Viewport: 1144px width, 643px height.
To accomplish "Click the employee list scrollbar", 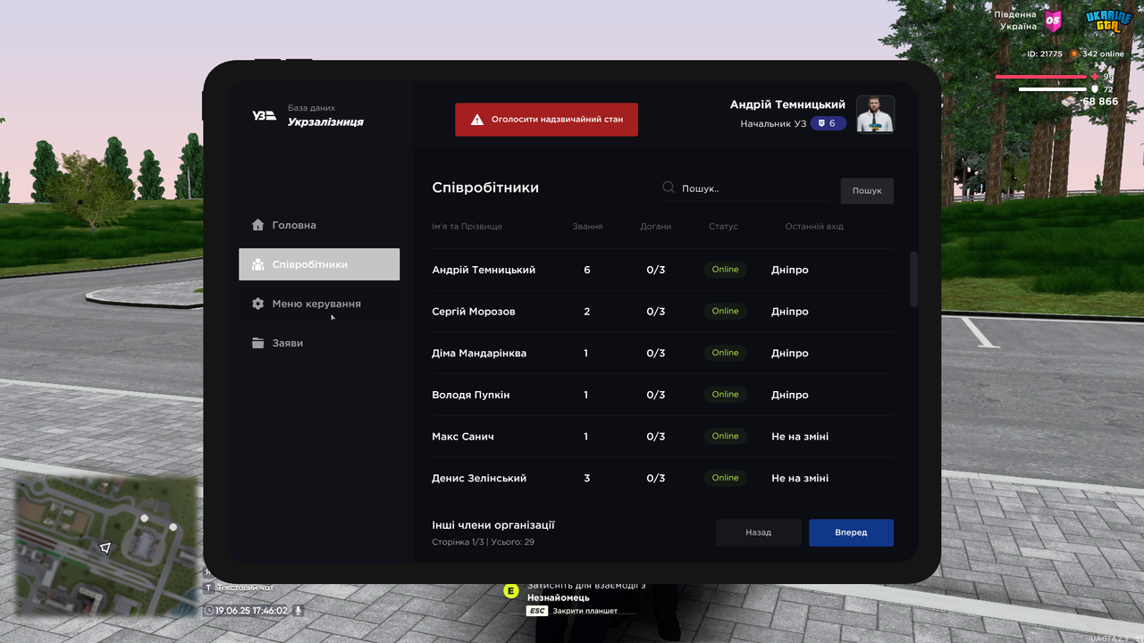I will (913, 280).
